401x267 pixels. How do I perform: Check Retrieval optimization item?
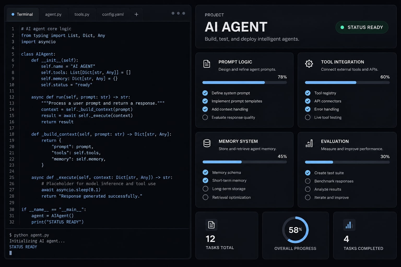pos(205,197)
